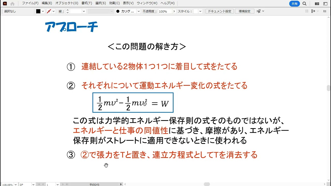This screenshot has height=186, width=331.
Task: Click the エネルギーと仕事の同値性 red text
Action: pyautogui.click(x=121, y=130)
